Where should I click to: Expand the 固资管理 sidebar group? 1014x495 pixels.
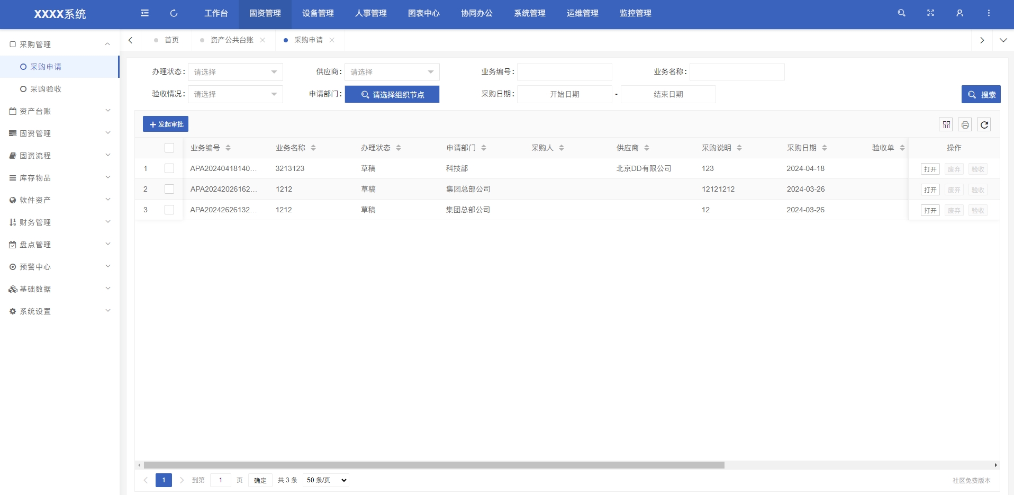coord(59,133)
